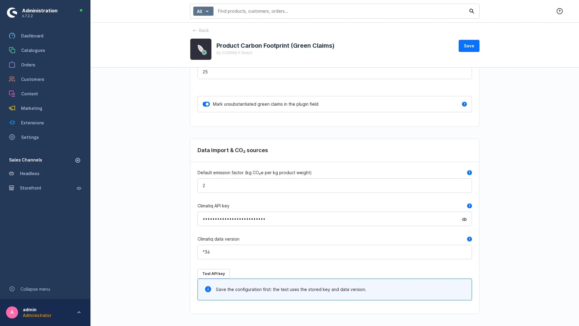Click the field containing value 25
The image size is (579, 326).
click(x=335, y=72)
